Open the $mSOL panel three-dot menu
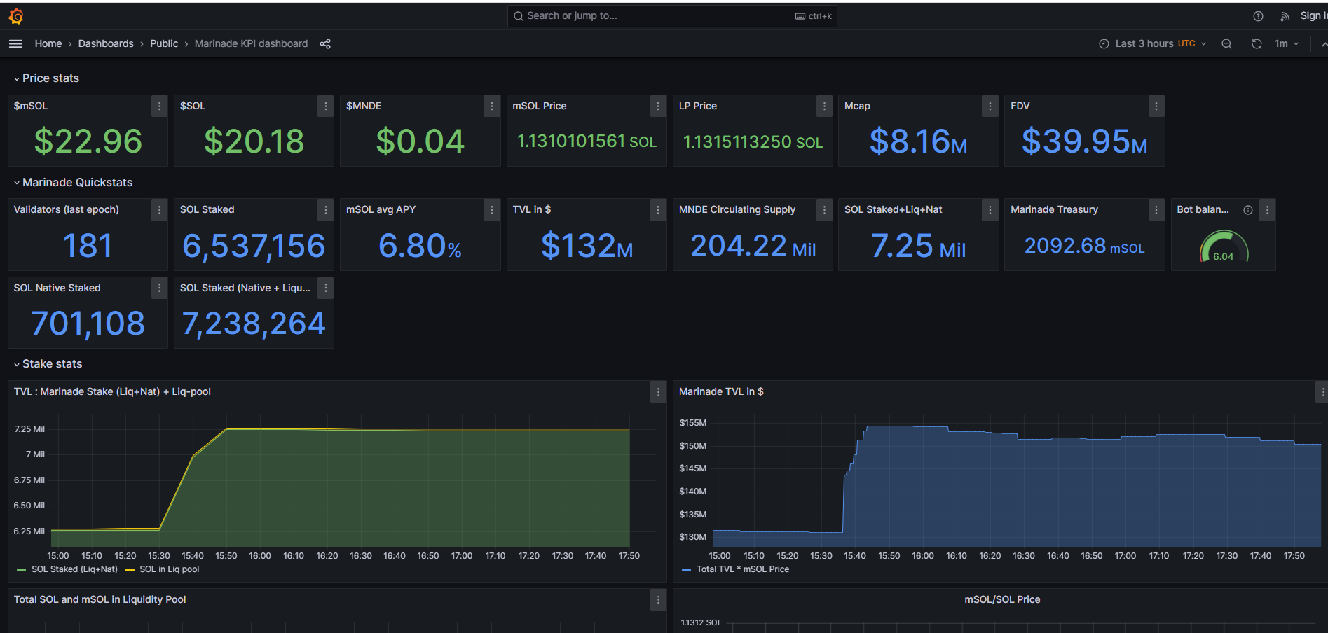The height and width of the screenshot is (633, 1328). 159,106
